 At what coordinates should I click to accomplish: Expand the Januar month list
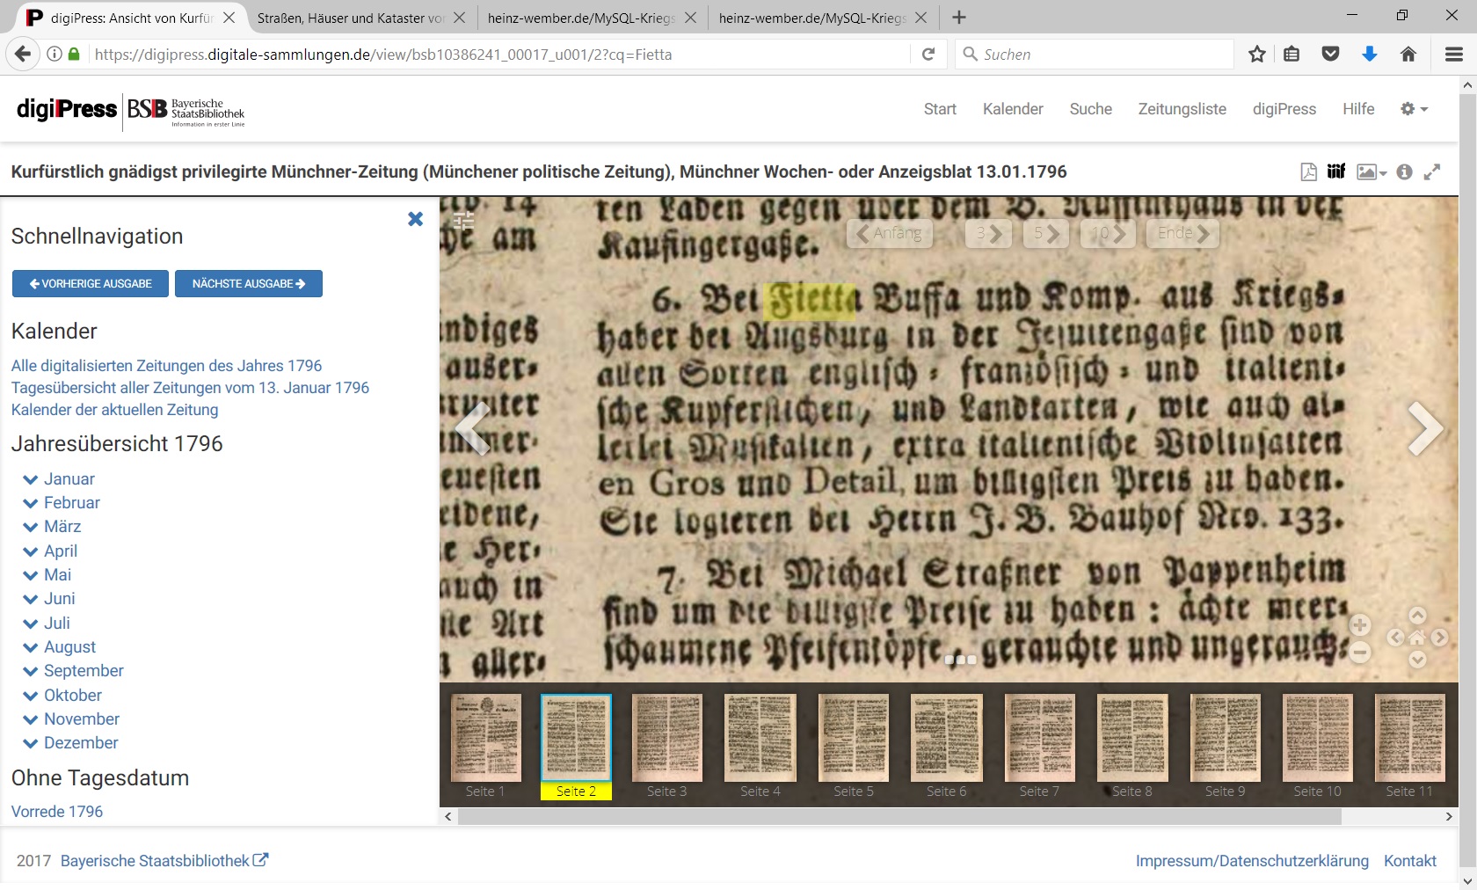point(69,479)
